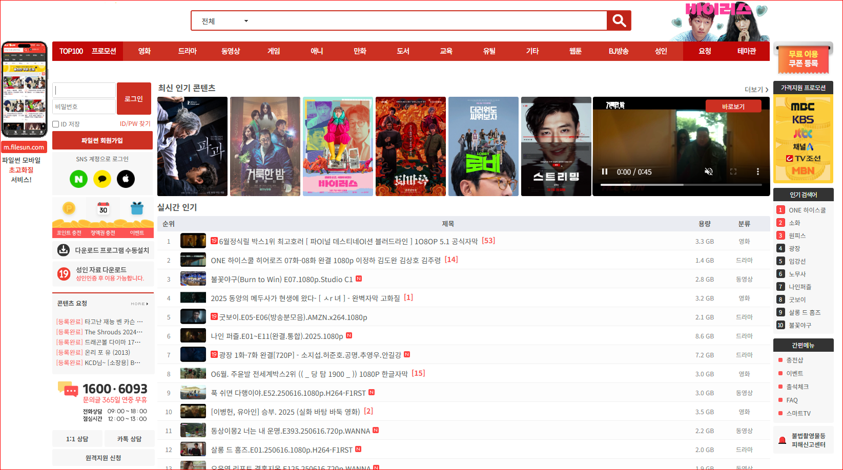Open the m.filesun.com mobile link
Image resolution: width=843 pixels, height=470 pixels.
[24, 147]
